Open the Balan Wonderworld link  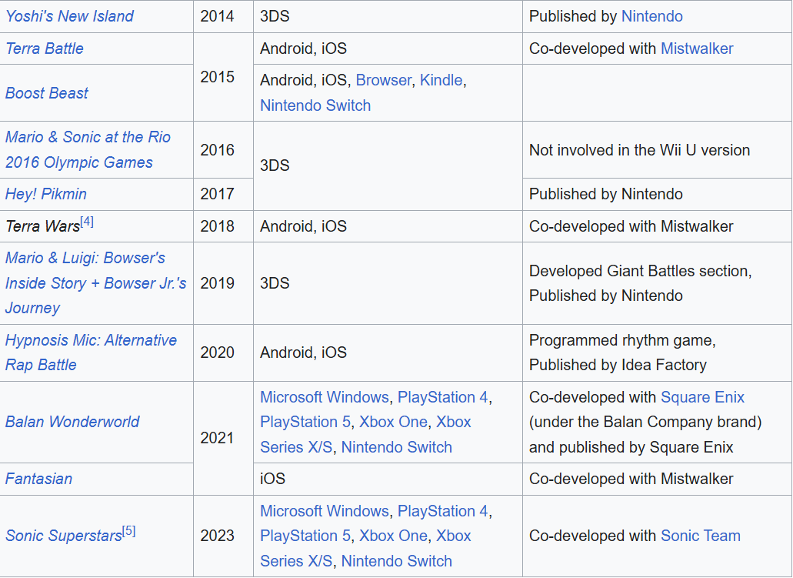[72, 422]
